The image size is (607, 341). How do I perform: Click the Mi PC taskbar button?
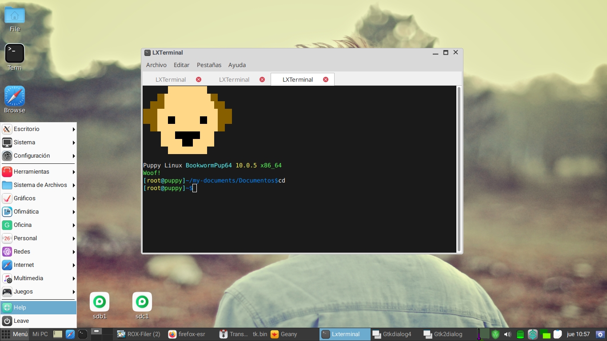[40, 334]
